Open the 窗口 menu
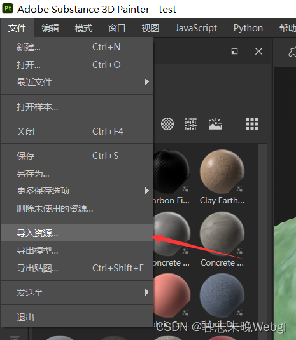 [117, 28]
